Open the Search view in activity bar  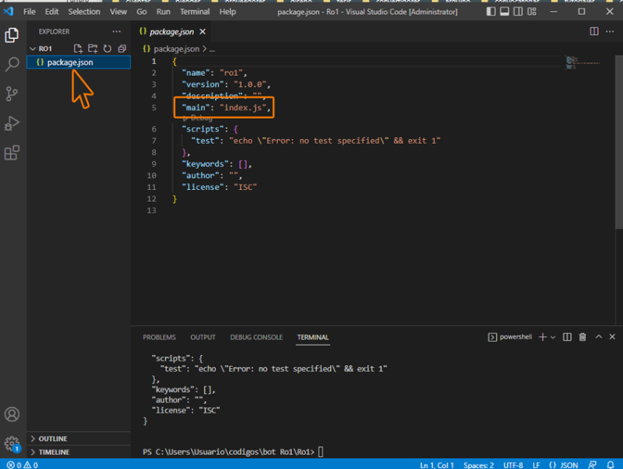tap(12, 65)
